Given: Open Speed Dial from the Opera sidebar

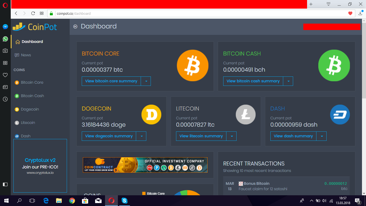Looking at the screenshot, I should click(x=5, y=63).
